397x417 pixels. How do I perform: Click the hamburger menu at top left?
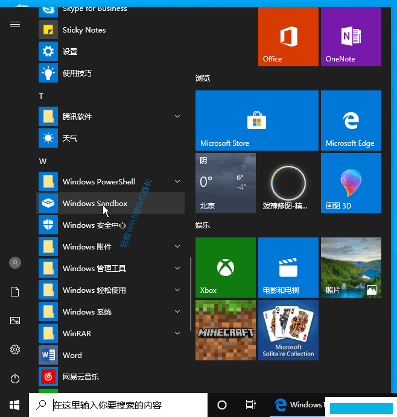pos(15,25)
